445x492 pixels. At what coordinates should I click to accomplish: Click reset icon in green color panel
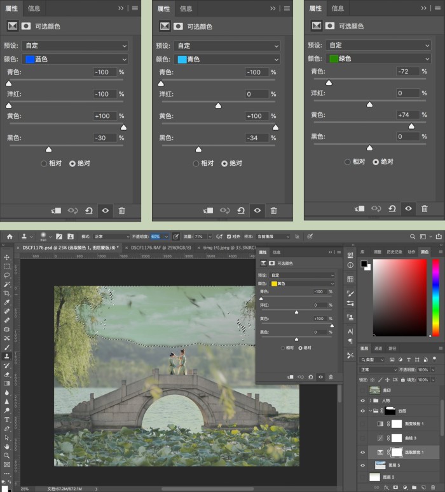click(392, 209)
